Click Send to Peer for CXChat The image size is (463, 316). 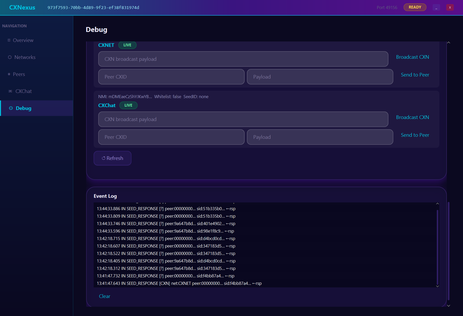[415, 135]
